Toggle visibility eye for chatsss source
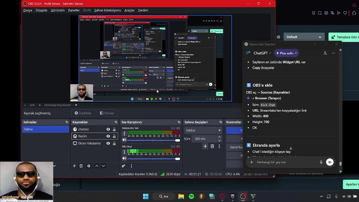The width and height of the screenshot is (359, 202). tap(108, 129)
